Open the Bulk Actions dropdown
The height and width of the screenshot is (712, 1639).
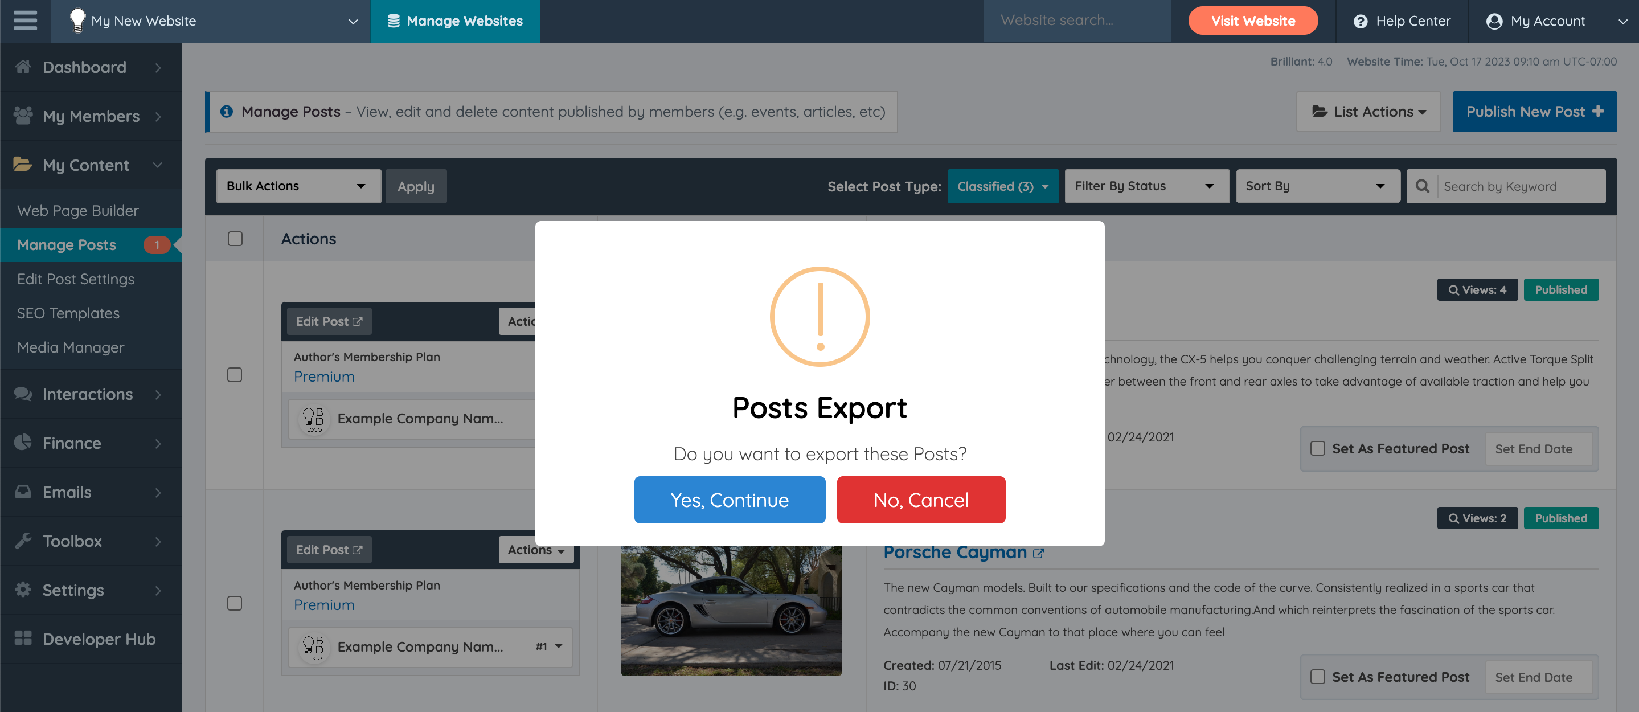[298, 186]
